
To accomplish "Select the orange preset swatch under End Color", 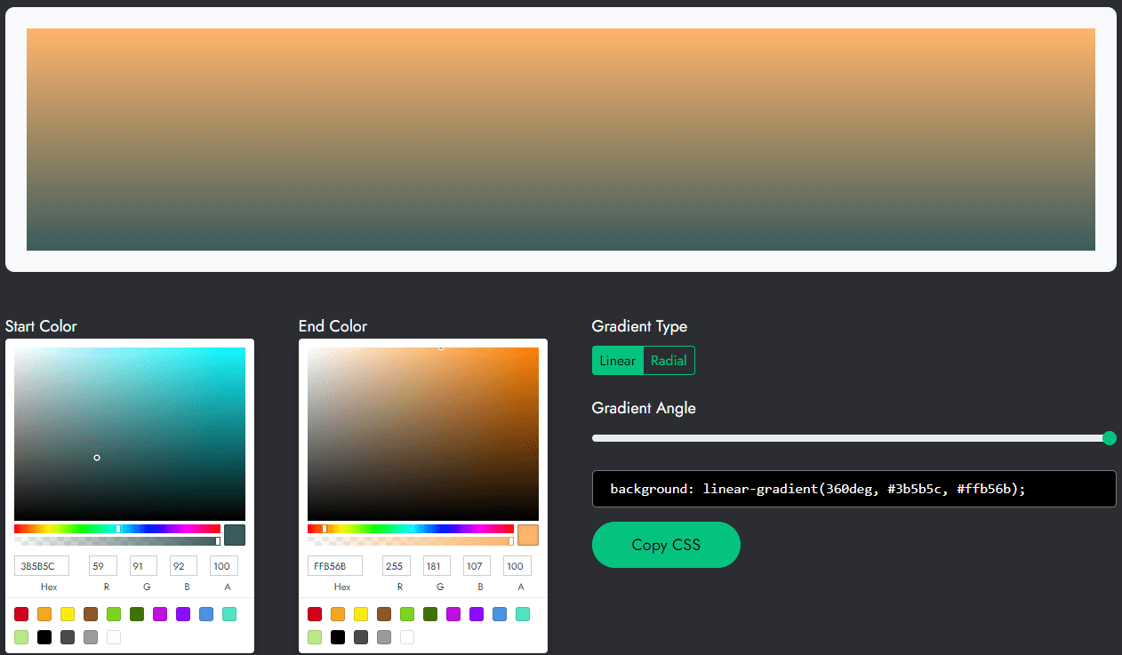I will (x=338, y=614).
